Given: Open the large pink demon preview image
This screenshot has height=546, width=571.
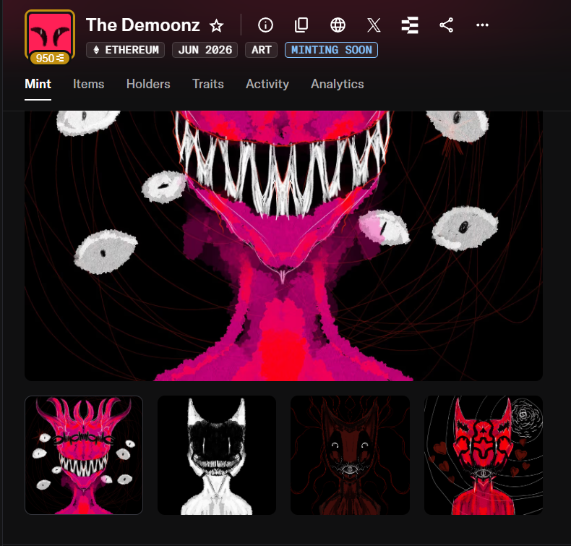Looking at the screenshot, I should tap(283, 246).
